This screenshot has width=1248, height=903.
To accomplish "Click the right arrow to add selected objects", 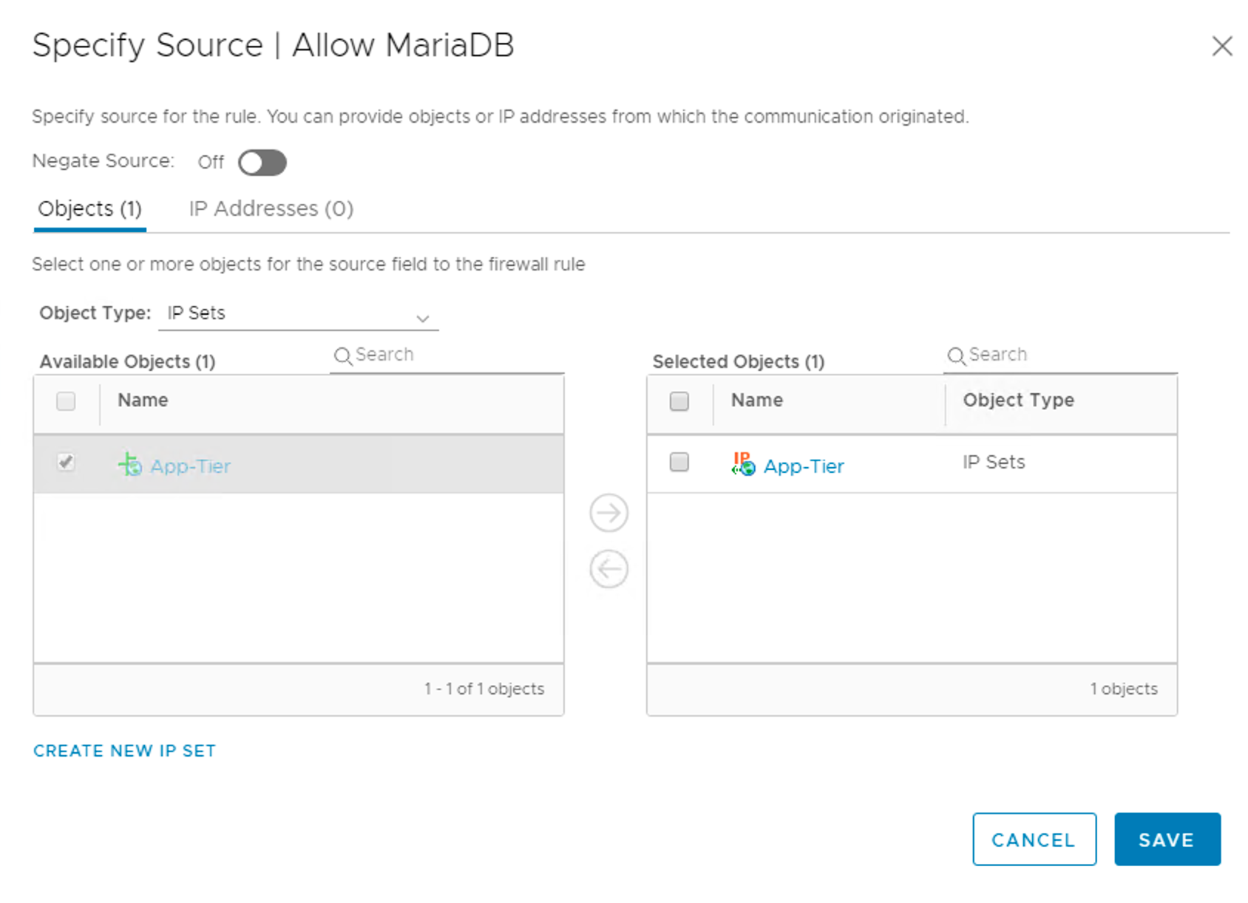I will (x=608, y=513).
